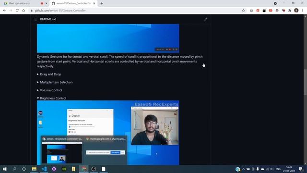
Task: Click the Brightness Control demo image
Action: pos(108,133)
